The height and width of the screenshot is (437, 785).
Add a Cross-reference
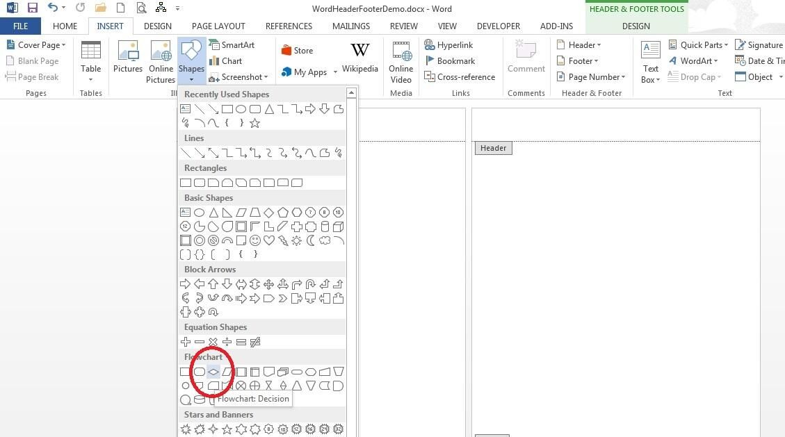tap(460, 76)
